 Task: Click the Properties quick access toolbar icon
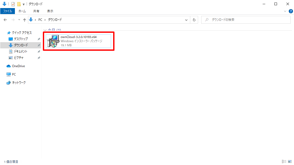click(13, 4)
